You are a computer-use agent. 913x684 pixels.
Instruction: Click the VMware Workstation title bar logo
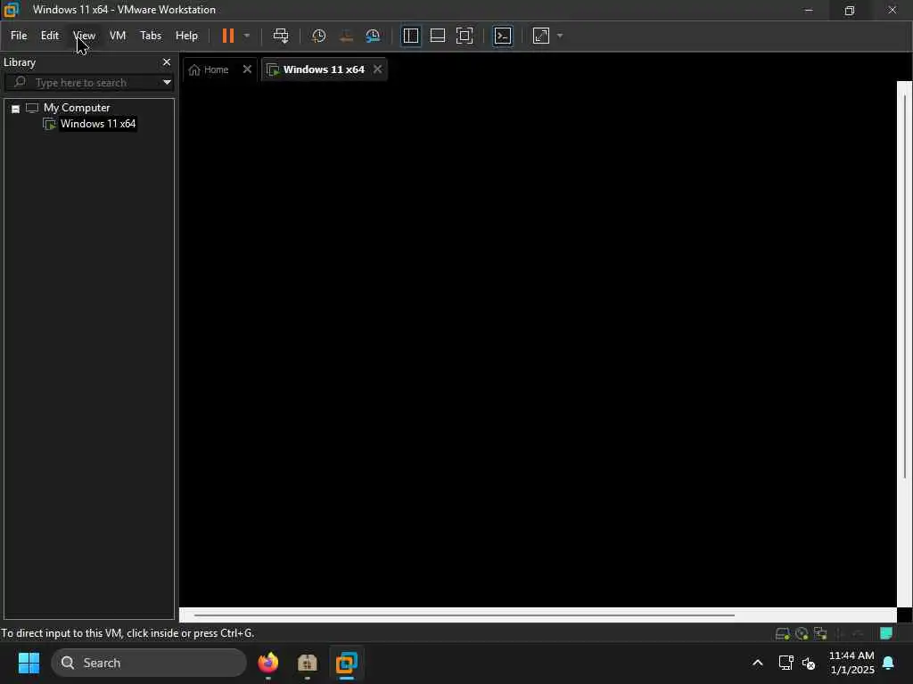coord(11,9)
